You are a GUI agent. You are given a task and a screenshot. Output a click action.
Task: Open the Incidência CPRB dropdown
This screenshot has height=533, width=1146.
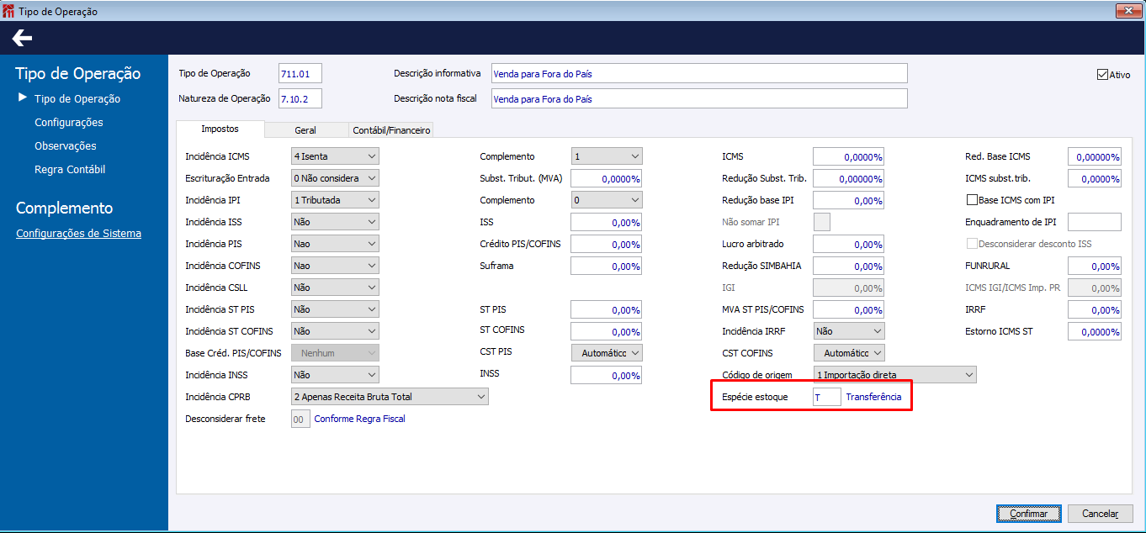coord(390,397)
